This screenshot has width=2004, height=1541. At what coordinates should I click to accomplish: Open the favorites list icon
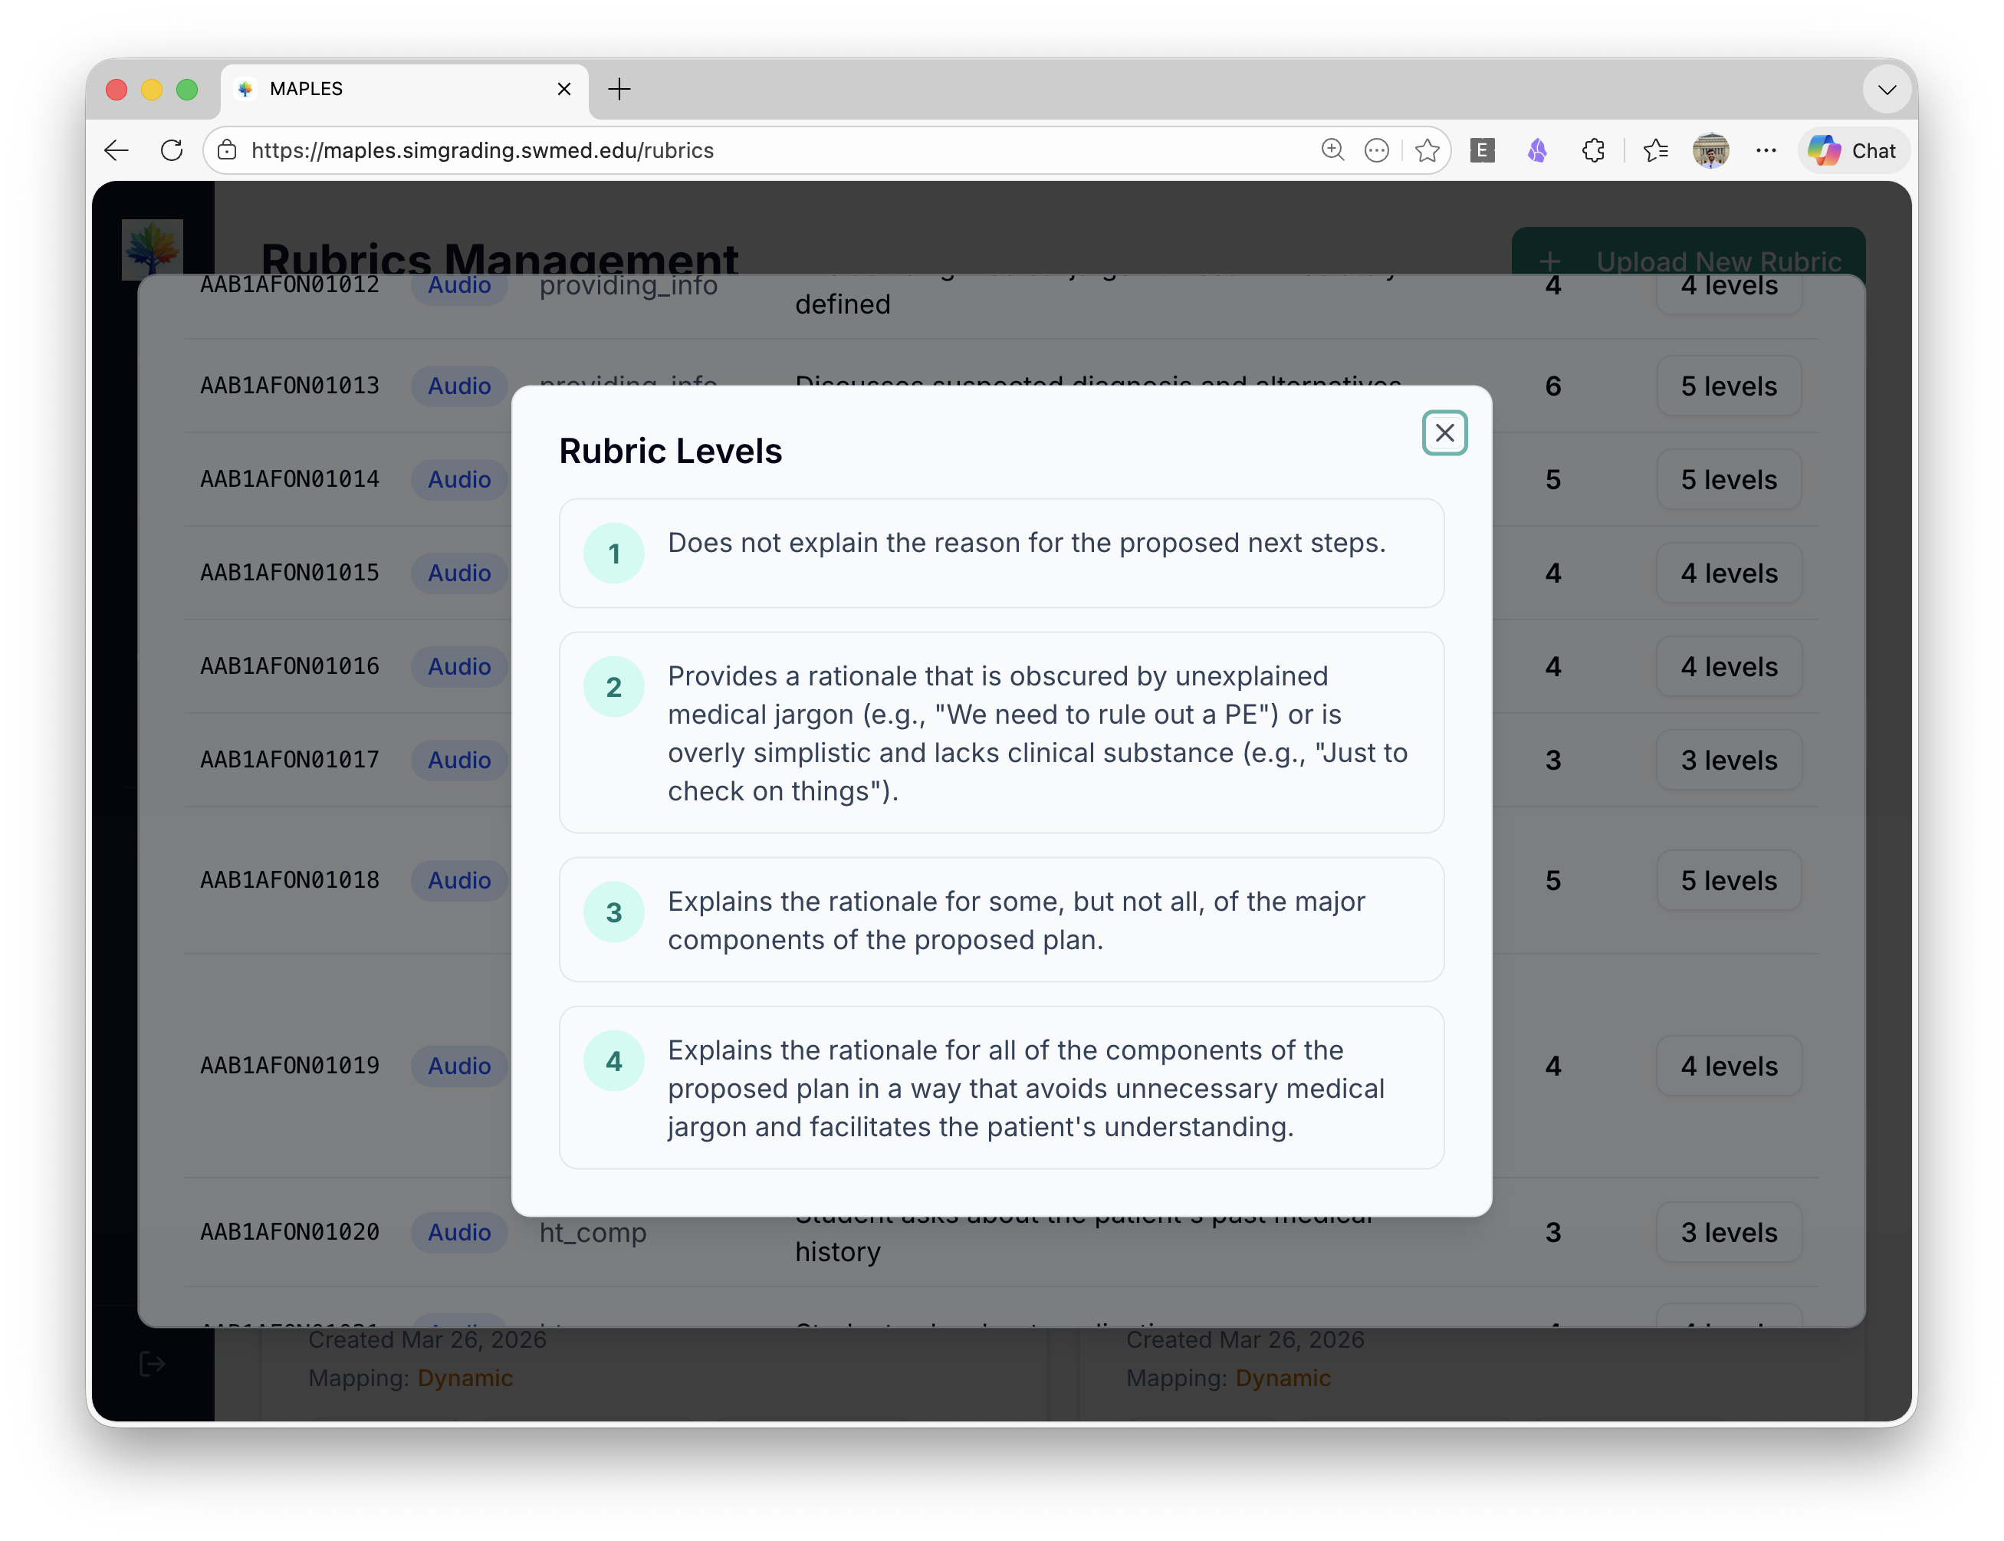click(1654, 150)
